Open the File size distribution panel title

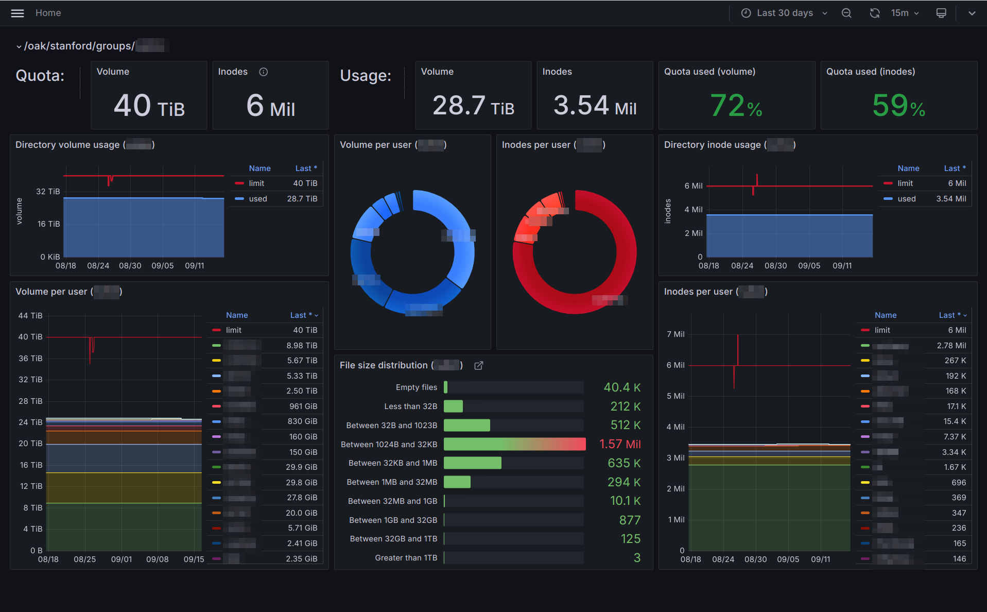(x=401, y=365)
